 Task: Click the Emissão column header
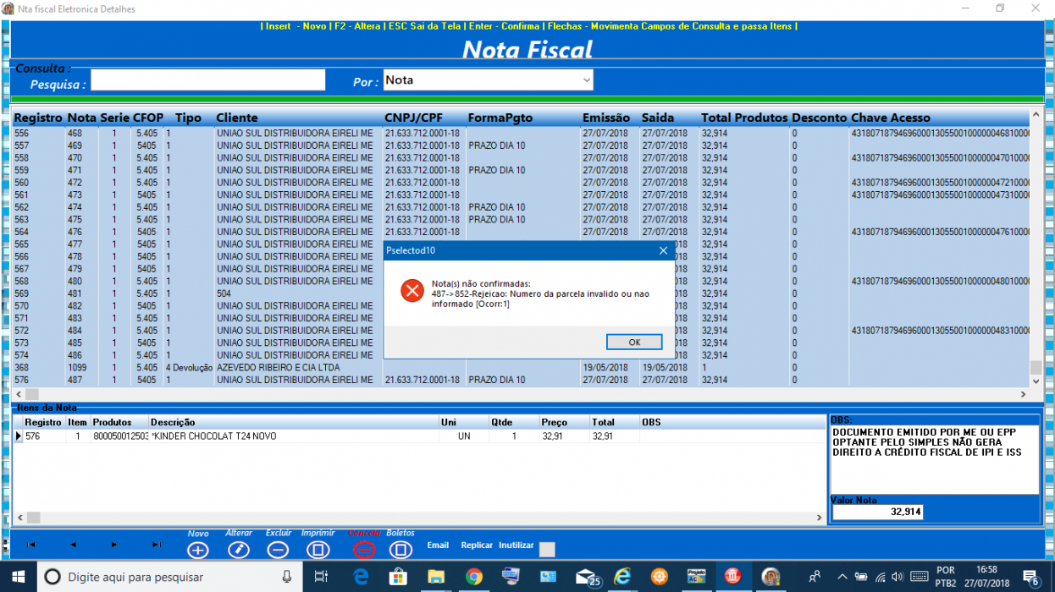click(x=606, y=118)
